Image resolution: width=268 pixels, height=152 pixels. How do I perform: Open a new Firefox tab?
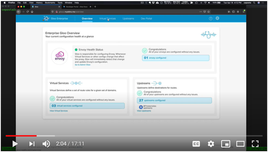pyautogui.click(x=95, y=7)
